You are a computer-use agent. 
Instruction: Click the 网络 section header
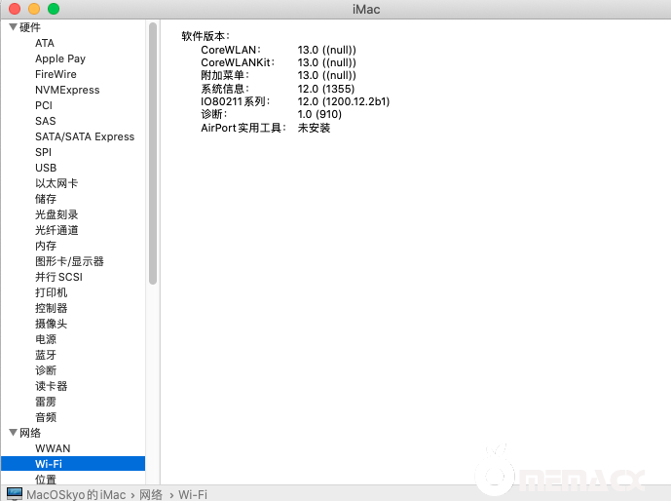[x=30, y=433]
